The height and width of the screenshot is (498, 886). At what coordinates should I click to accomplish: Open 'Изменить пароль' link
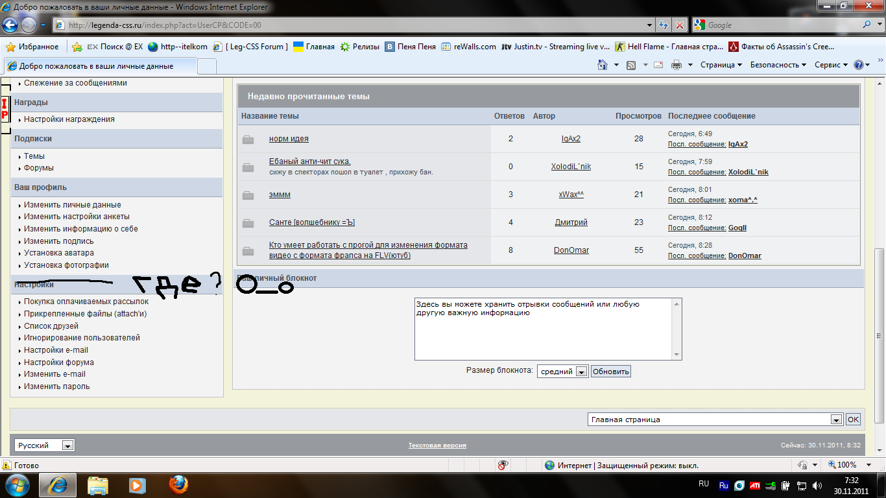click(57, 386)
